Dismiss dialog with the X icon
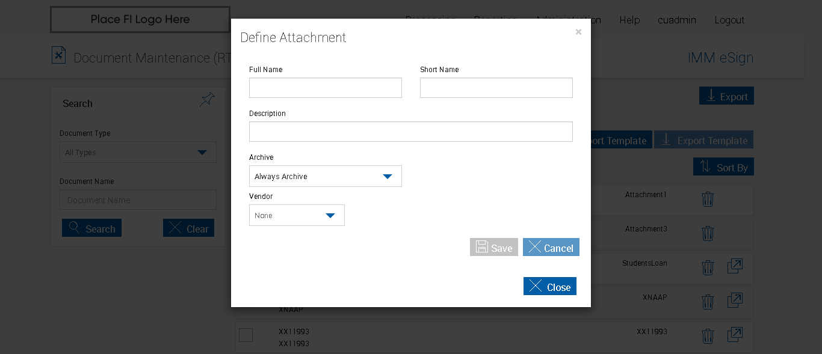This screenshot has height=354, width=822. coord(578,32)
